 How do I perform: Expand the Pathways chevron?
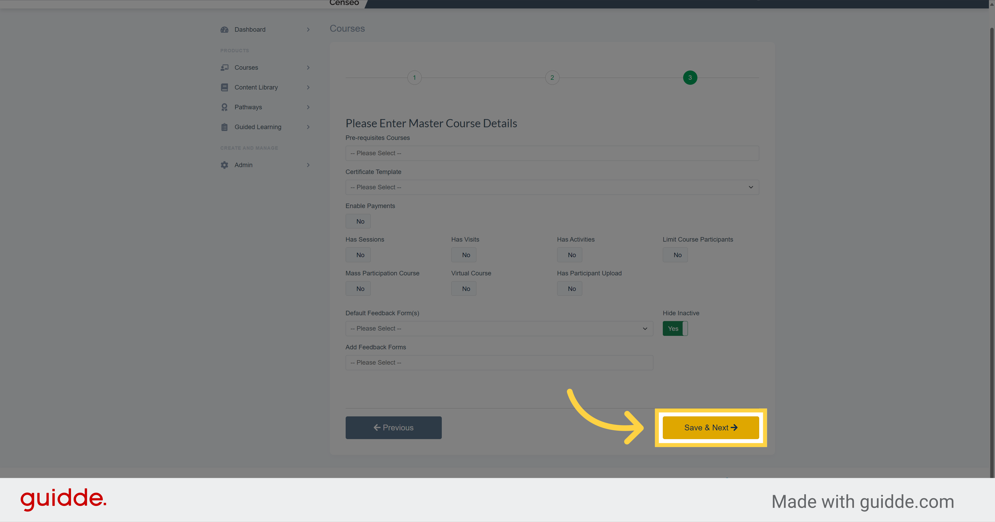click(x=308, y=107)
